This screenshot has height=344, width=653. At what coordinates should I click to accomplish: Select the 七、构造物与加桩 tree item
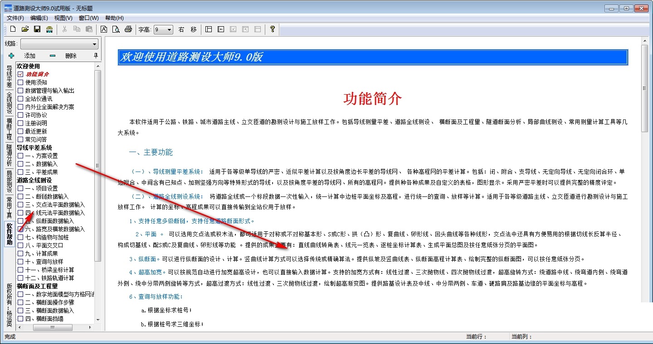tap(47, 237)
